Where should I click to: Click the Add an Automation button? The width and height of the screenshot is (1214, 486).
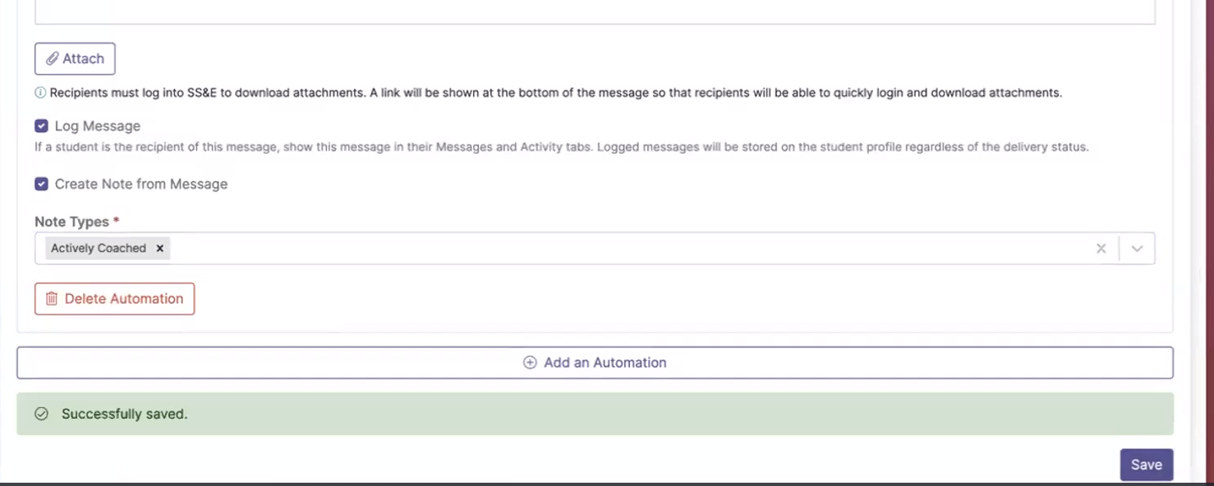click(x=595, y=362)
